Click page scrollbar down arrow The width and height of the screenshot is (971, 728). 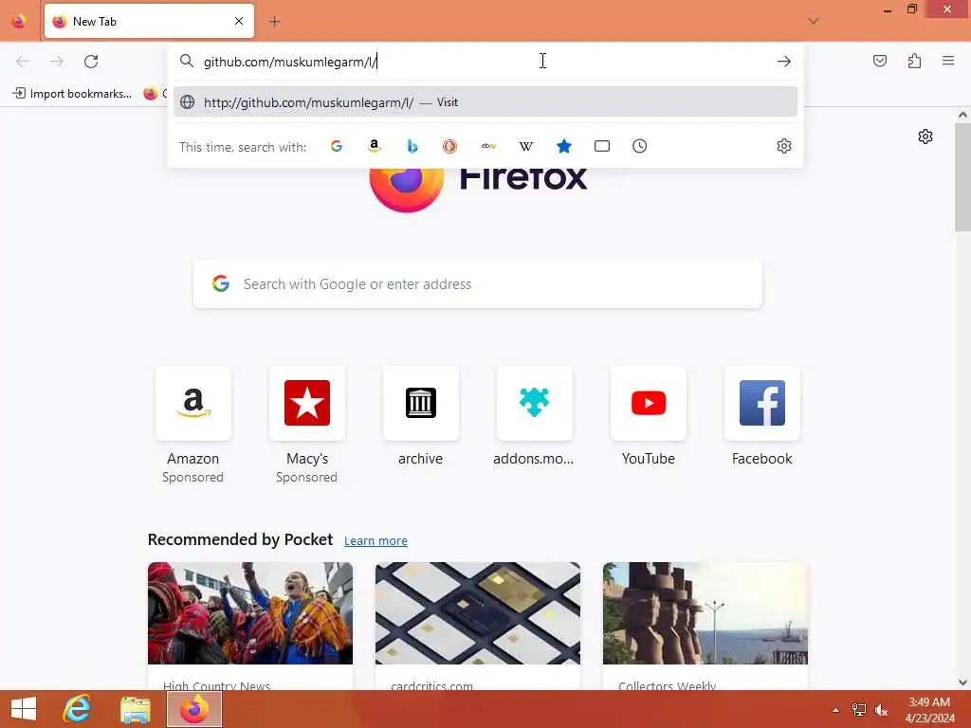click(x=962, y=682)
